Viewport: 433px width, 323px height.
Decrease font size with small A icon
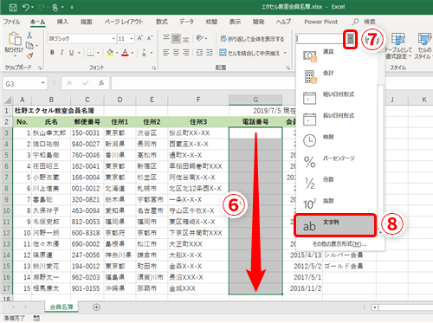(150, 38)
